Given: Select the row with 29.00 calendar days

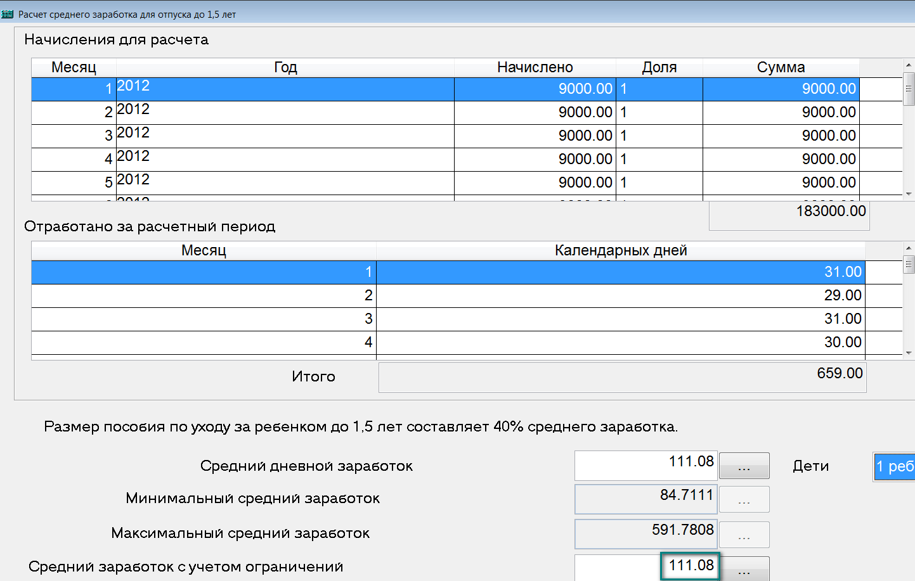Looking at the screenshot, I should (444, 295).
